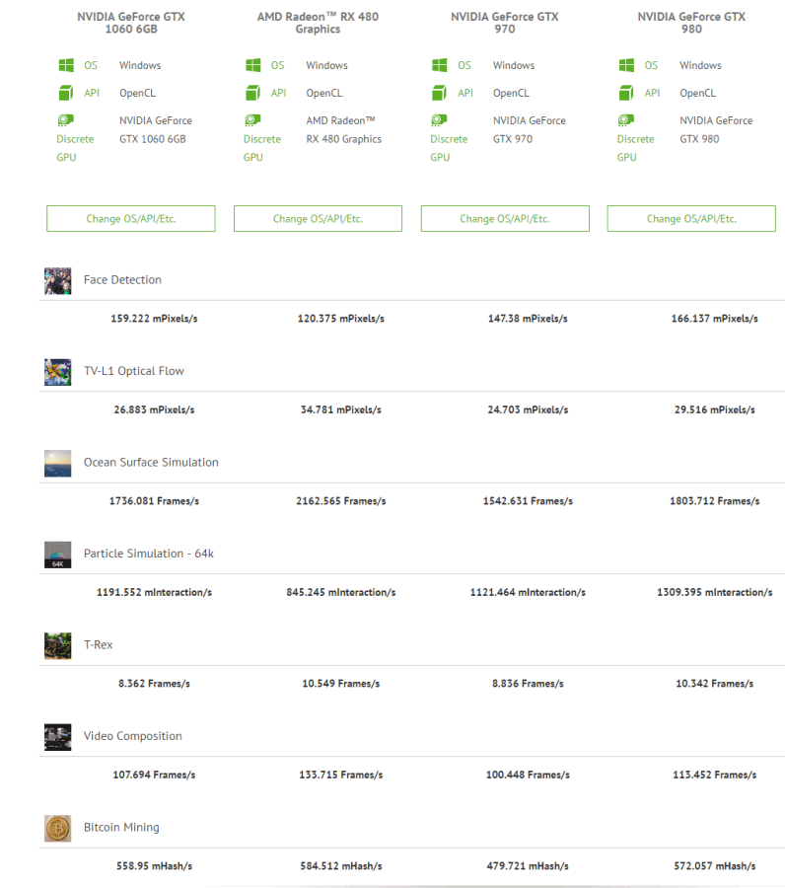Click the Windows OS icon for GTX 980
This screenshot has height=888, width=785.
[x=627, y=66]
